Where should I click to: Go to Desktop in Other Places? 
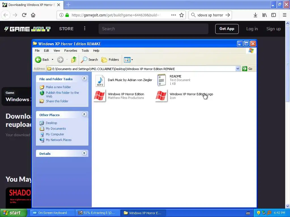52,123
